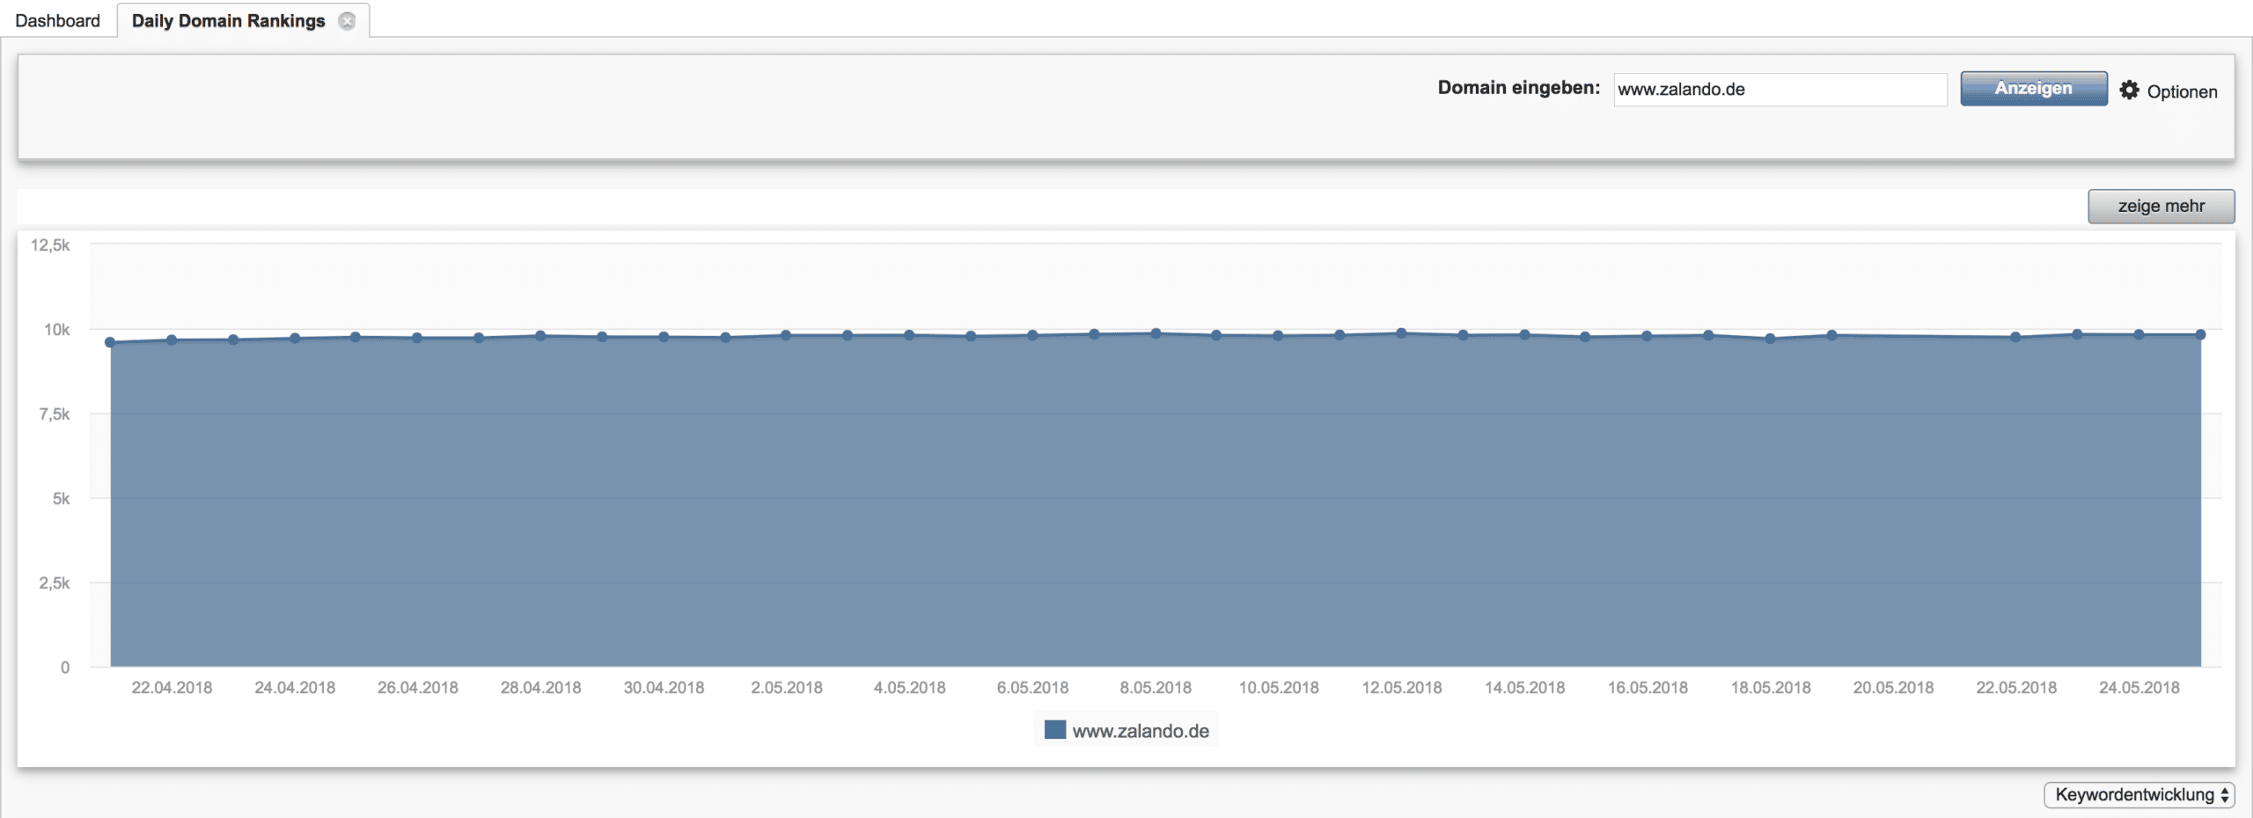Click the x-axis label 2.05.2018
2253x818 pixels.
tap(787, 688)
